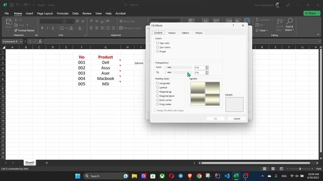Click the AutoSum sigma icon
Image resolution: width=323 pixels, height=181 pixels.
(257, 20)
